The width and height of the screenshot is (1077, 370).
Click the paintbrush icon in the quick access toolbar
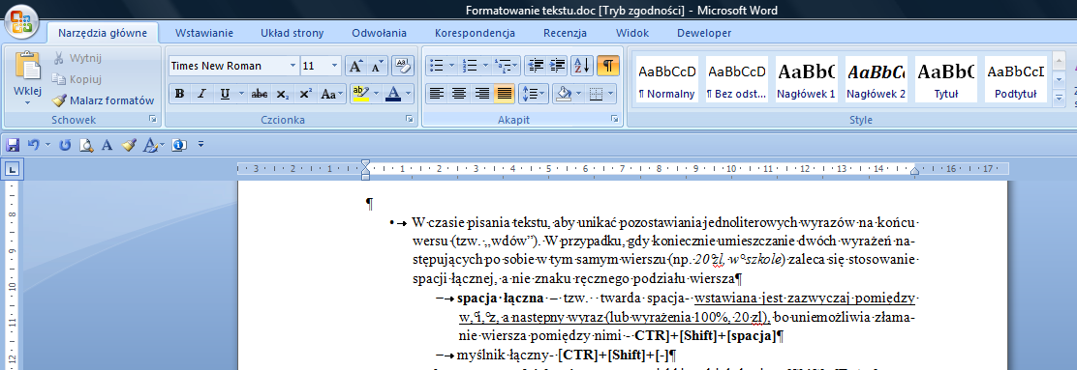[x=129, y=145]
